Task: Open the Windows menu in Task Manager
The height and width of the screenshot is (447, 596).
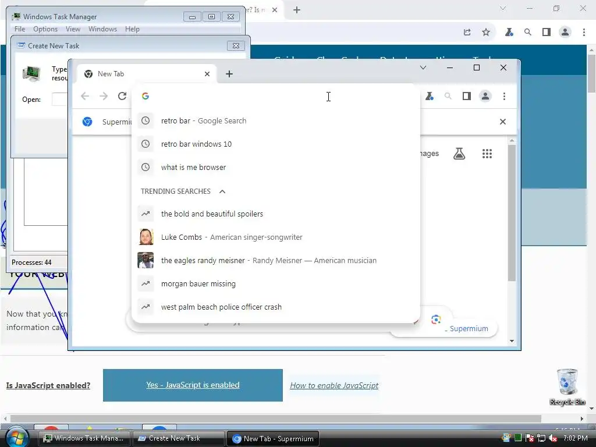Action: (102, 29)
